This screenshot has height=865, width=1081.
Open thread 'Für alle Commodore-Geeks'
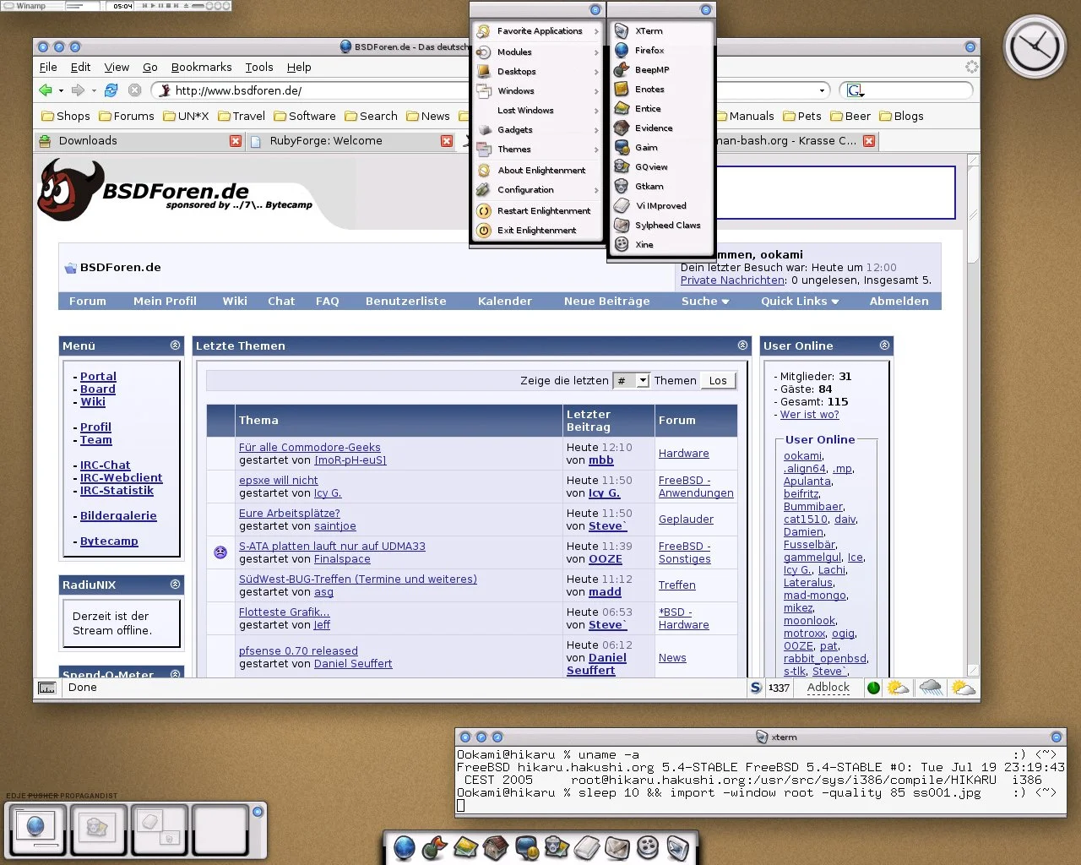(309, 448)
